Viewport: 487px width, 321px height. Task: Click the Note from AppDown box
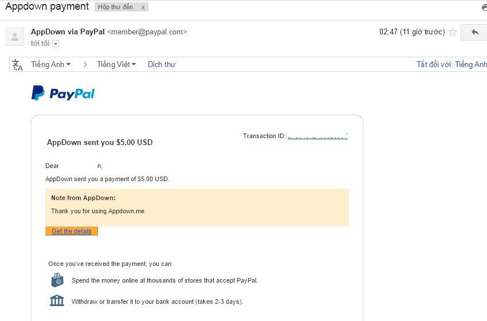pos(197,207)
